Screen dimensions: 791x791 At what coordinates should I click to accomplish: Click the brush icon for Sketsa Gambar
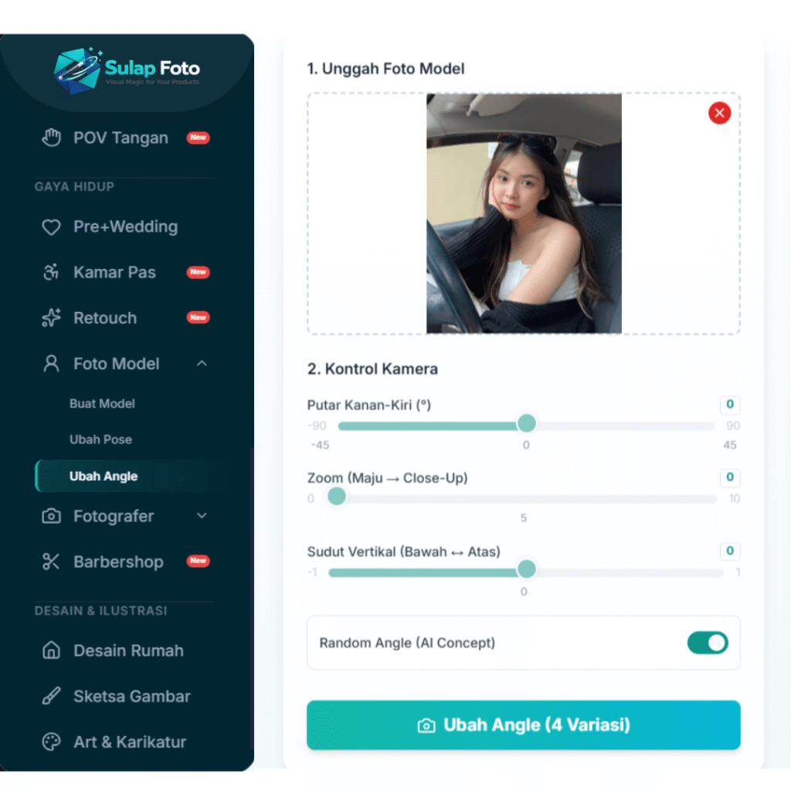click(x=51, y=696)
